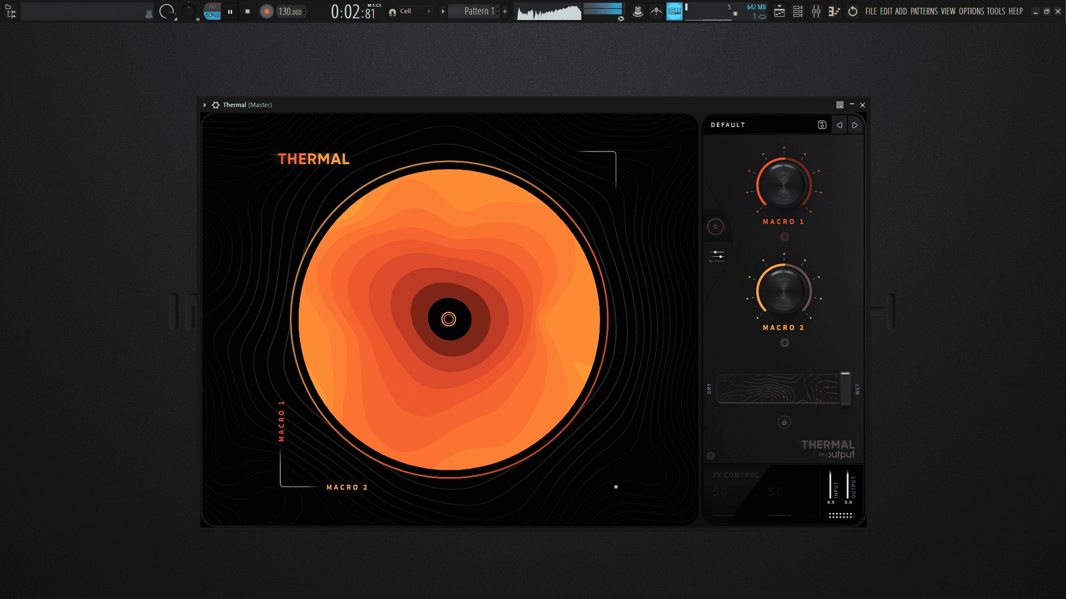The height and width of the screenshot is (599, 1066).
Task: Click the left XY value 50
Action: coord(720,492)
